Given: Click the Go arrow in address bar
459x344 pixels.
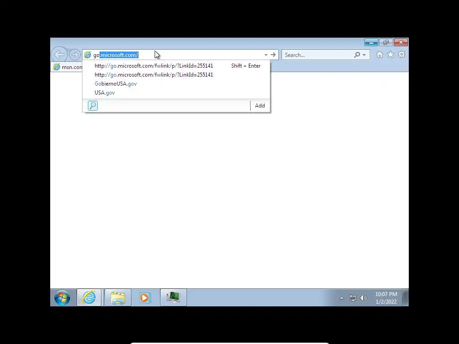Looking at the screenshot, I should click(x=273, y=55).
